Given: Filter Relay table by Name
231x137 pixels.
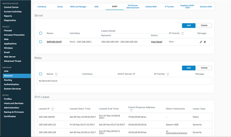Looking at the screenshot, I should click(x=56, y=74).
